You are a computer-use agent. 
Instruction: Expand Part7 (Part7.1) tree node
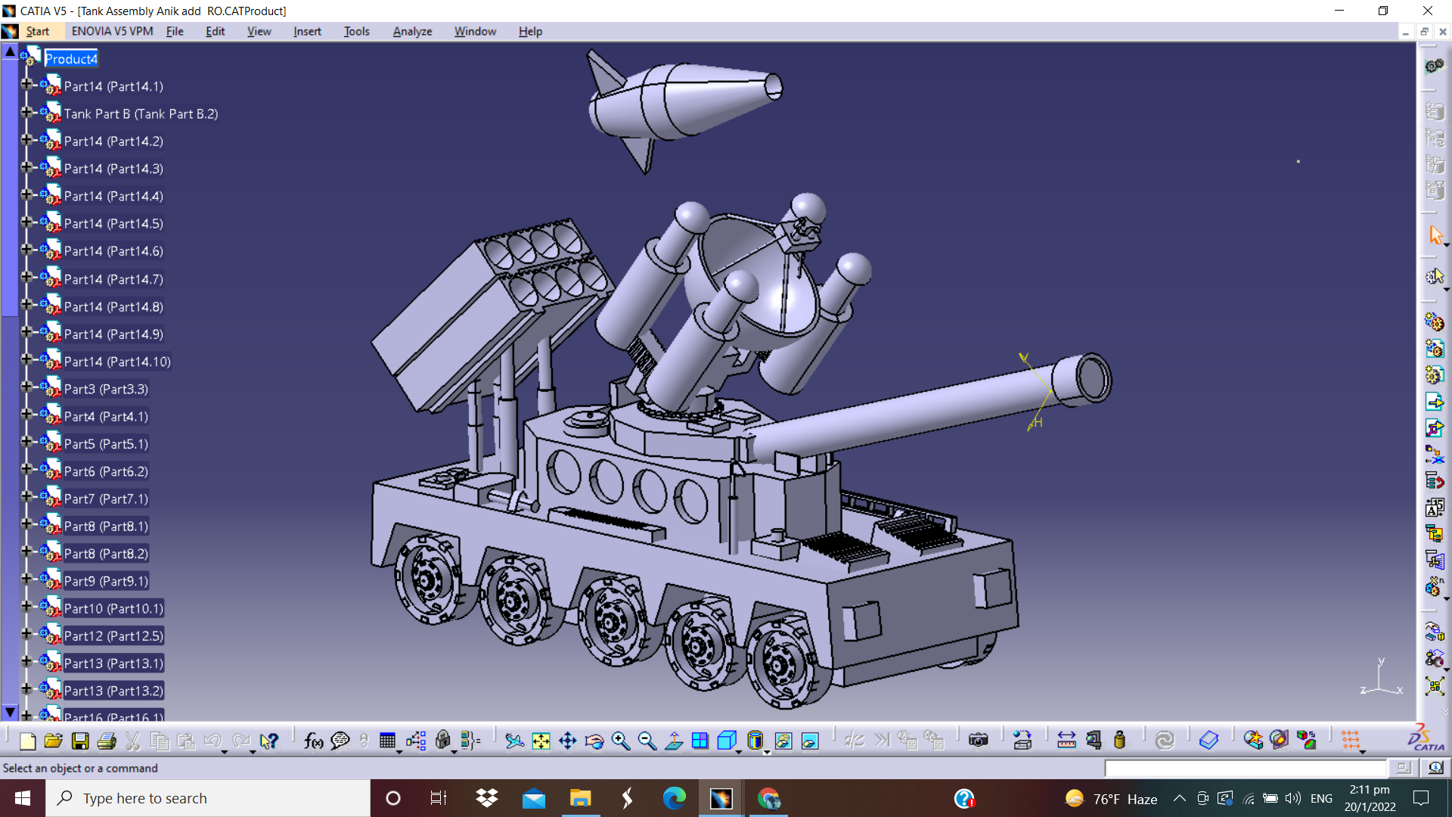click(26, 496)
